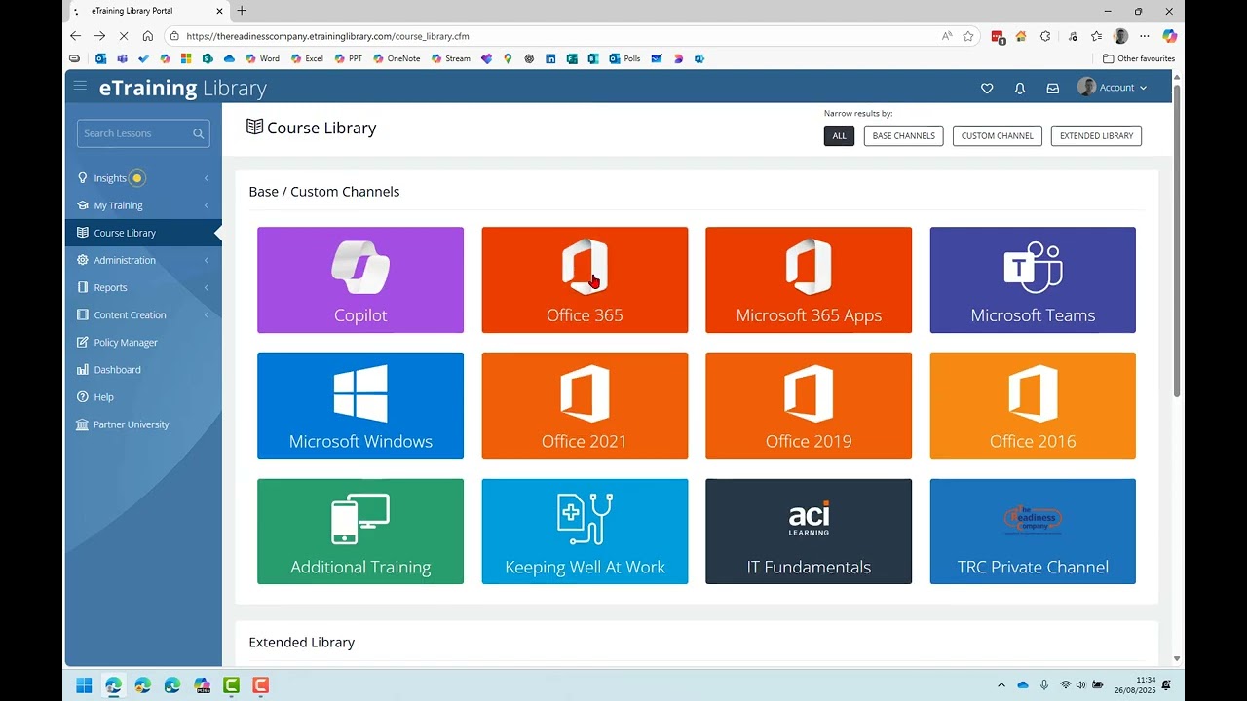
Task: Open the Microsoft Teams channel tile
Action: coord(1033,280)
